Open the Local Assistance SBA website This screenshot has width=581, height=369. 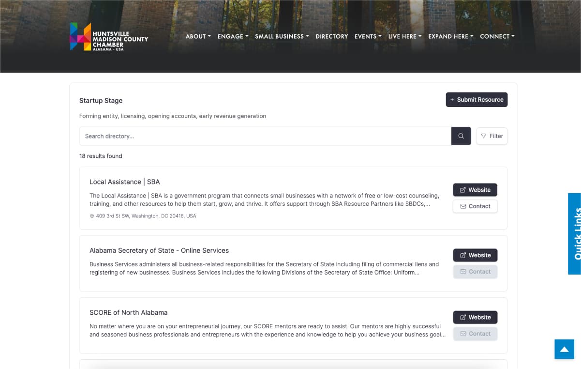pos(475,190)
